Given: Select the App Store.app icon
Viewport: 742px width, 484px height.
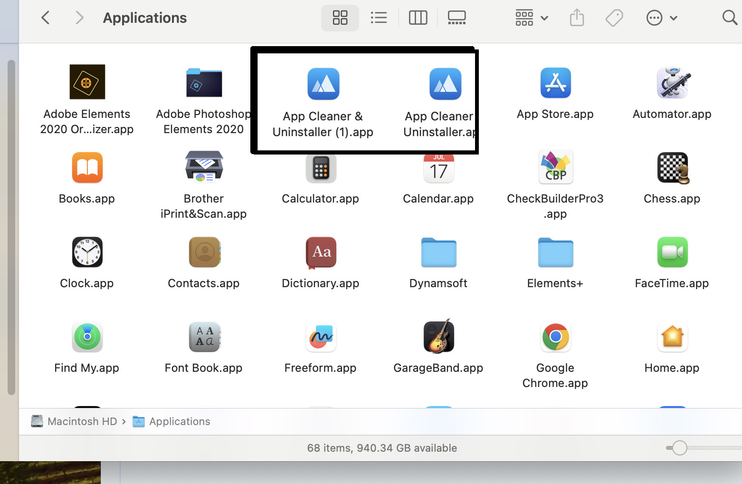Looking at the screenshot, I should [x=555, y=83].
